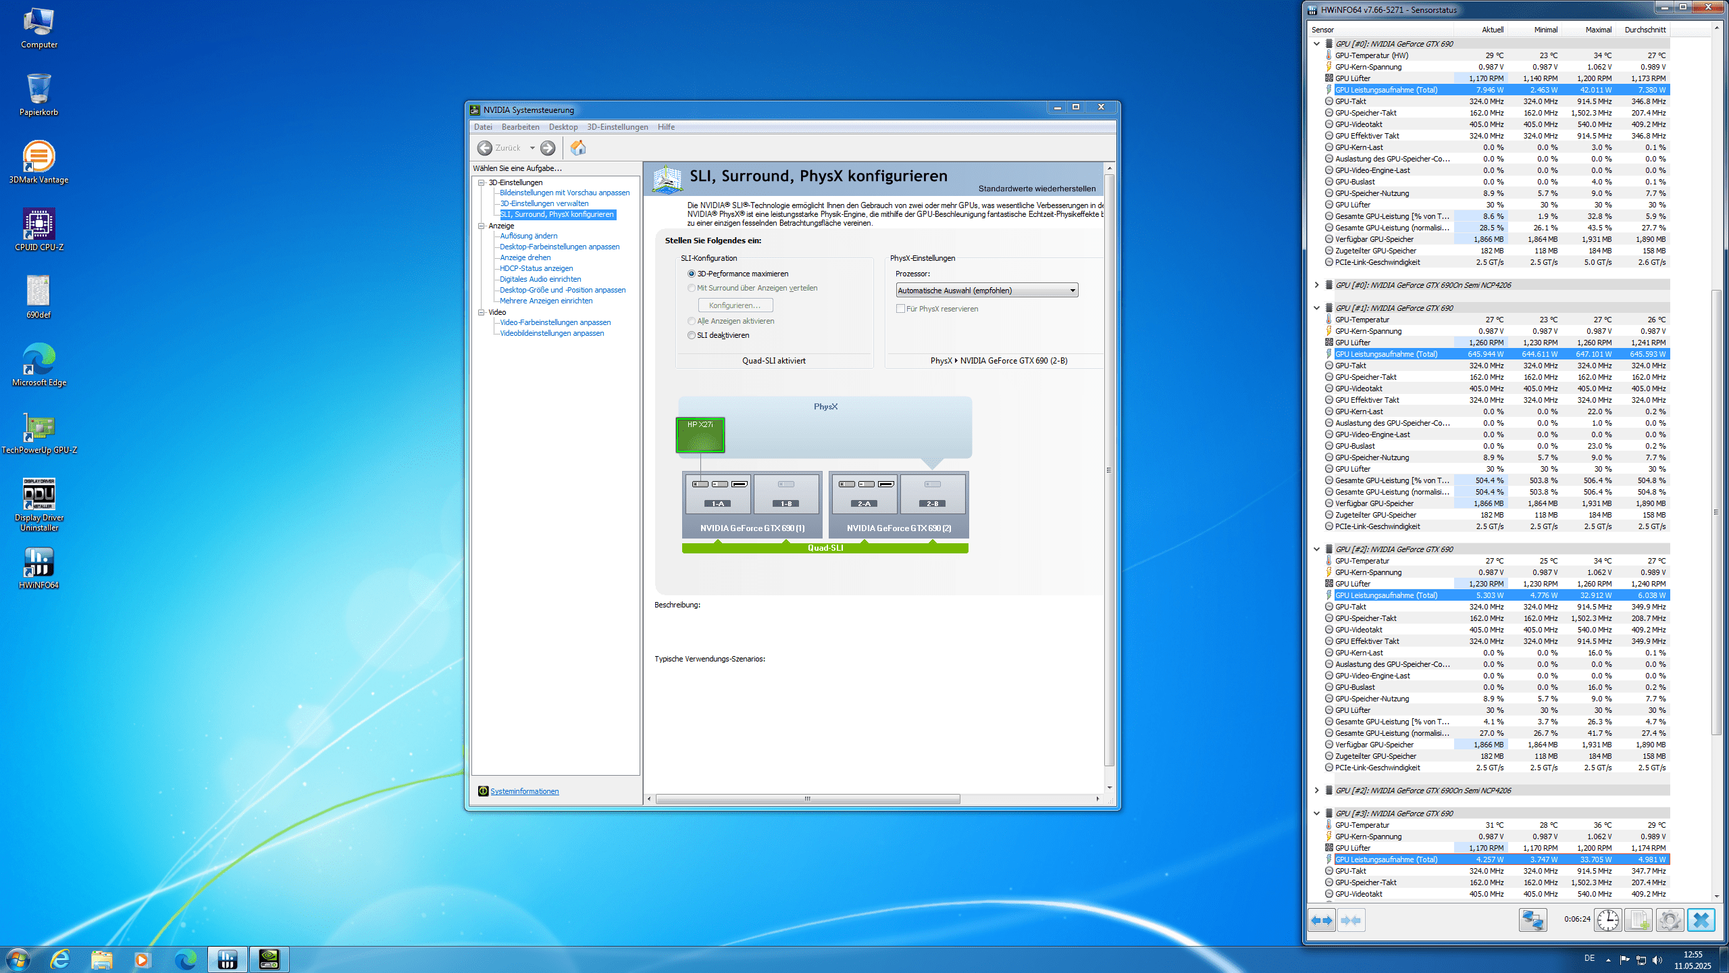Open the PhysX Prozessor dropdown
Viewport: 1729px width, 973px height.
click(x=987, y=291)
